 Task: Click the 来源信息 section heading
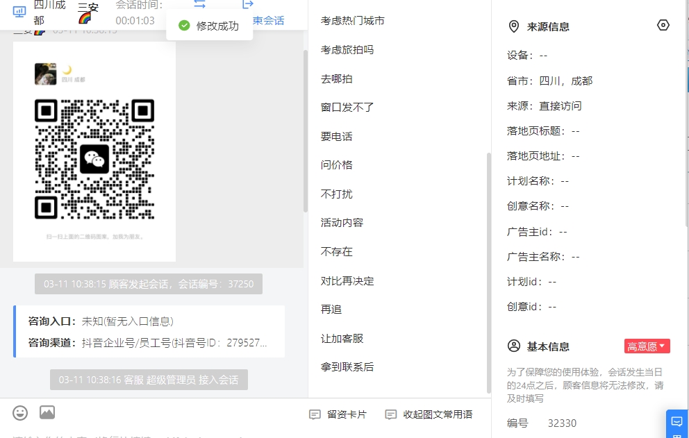tap(548, 27)
